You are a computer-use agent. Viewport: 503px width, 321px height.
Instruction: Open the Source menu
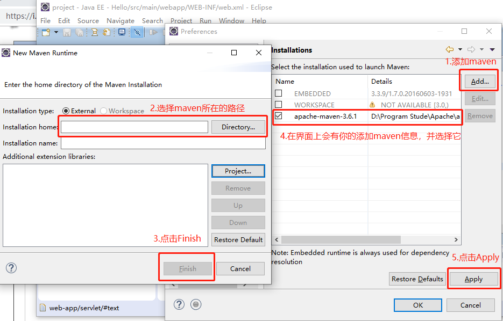[x=88, y=21]
